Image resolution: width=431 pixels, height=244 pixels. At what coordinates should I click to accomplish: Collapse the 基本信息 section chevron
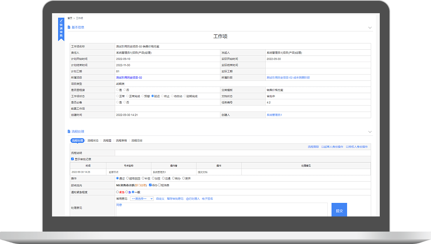[370, 28]
